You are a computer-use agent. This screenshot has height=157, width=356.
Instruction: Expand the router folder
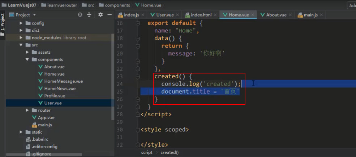(x=27, y=111)
